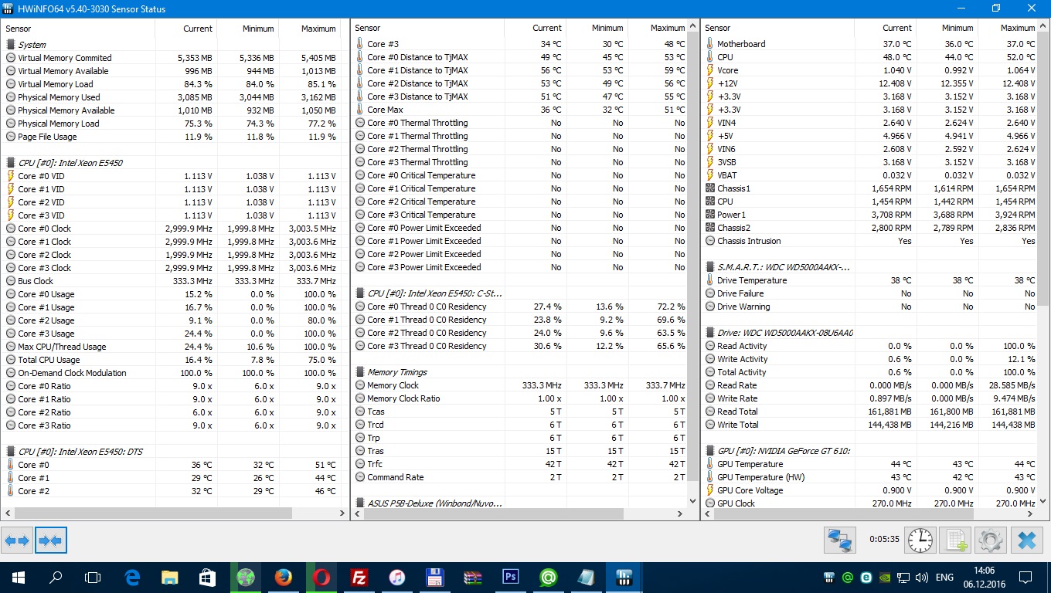Screen dimensions: 1051x593
Task: Select the Vcore voltage row
Action: tap(871, 70)
